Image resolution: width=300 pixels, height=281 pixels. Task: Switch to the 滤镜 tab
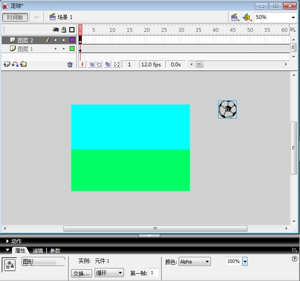click(38, 250)
